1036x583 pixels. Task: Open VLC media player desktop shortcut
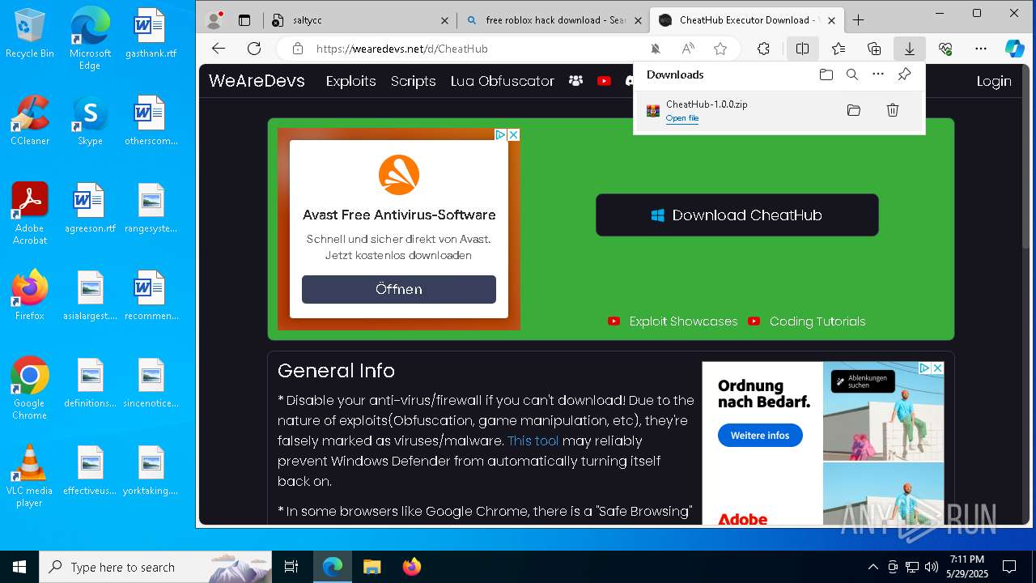(30, 476)
